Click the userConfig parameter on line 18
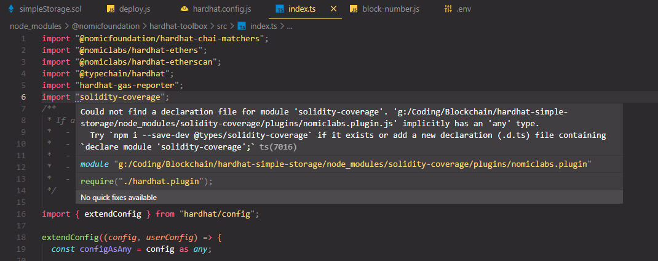The width and height of the screenshot is (658, 261). 170,238
